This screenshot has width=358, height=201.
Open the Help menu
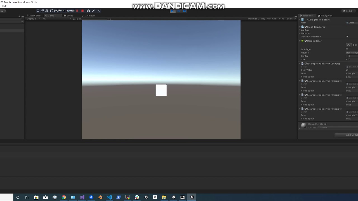point(5,6)
